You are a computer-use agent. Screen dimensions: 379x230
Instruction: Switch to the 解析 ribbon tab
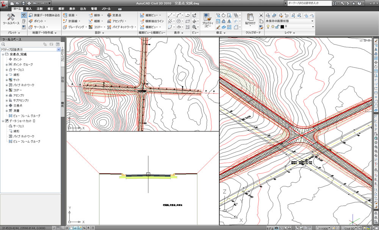click(61, 9)
